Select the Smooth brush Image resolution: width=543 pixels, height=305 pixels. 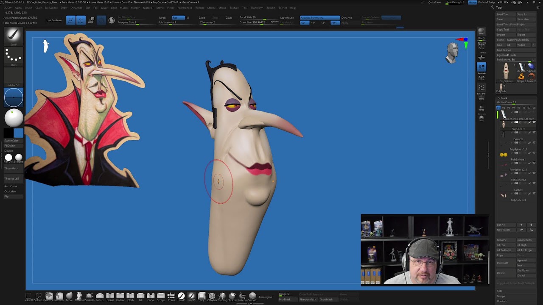252,297
